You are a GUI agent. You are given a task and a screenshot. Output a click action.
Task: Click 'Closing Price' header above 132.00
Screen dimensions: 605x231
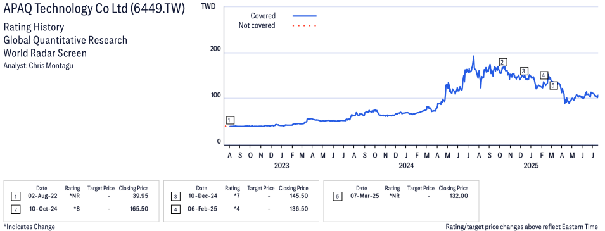pyautogui.click(x=454, y=189)
